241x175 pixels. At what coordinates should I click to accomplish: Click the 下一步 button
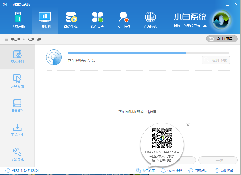click(x=218, y=160)
